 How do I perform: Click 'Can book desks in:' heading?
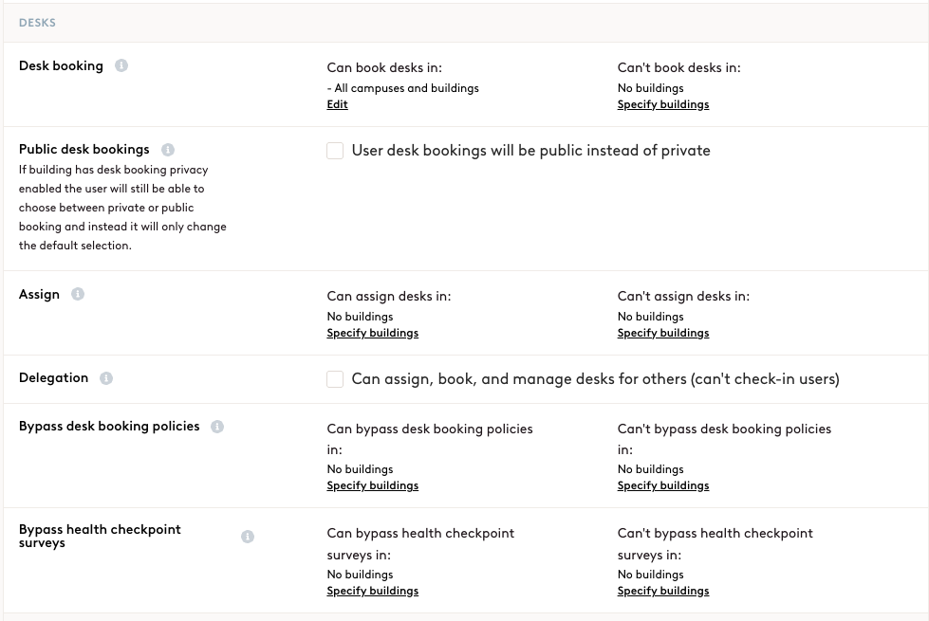[x=384, y=67]
